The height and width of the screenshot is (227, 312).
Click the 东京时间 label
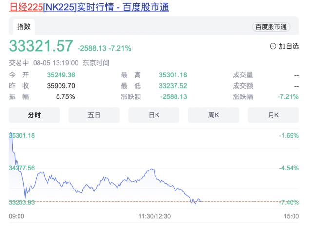[96, 63]
